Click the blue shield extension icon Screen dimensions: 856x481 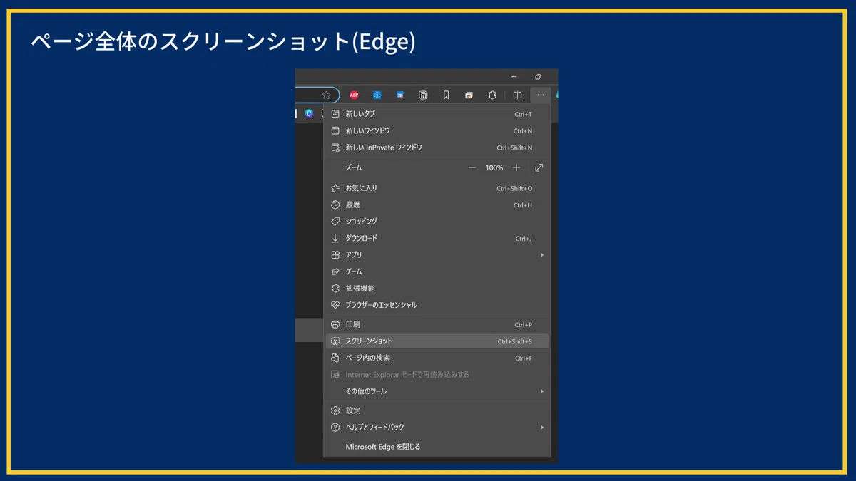click(x=400, y=95)
